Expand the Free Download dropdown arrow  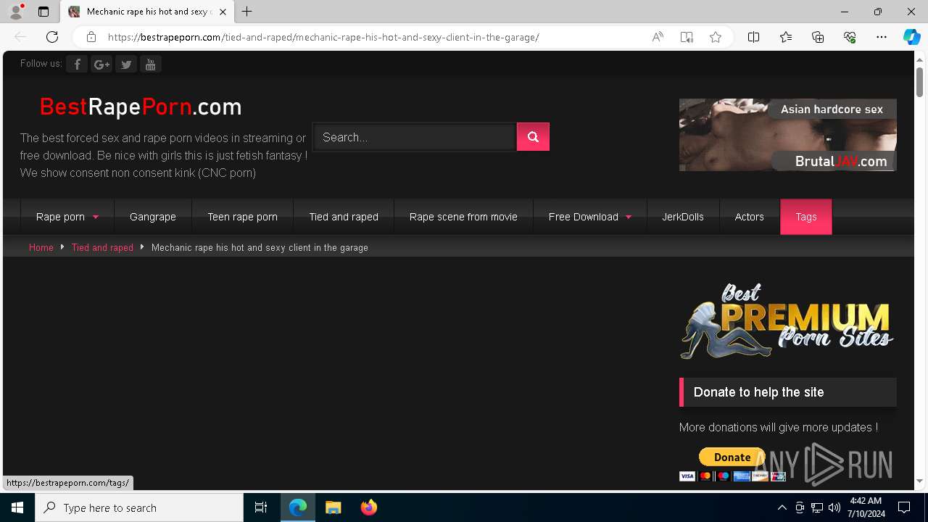click(x=628, y=217)
